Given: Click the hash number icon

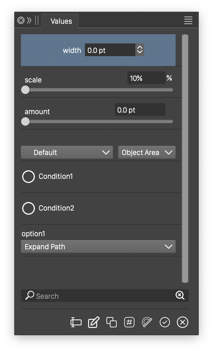Looking at the screenshot, I should pyautogui.click(x=129, y=322).
